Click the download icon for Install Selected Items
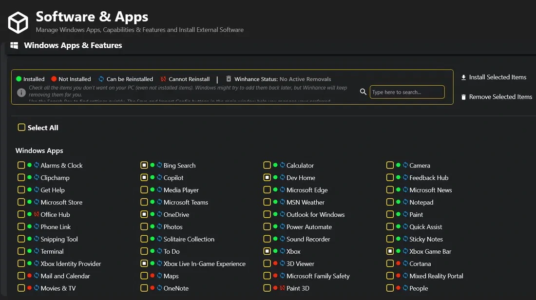 click(463, 77)
